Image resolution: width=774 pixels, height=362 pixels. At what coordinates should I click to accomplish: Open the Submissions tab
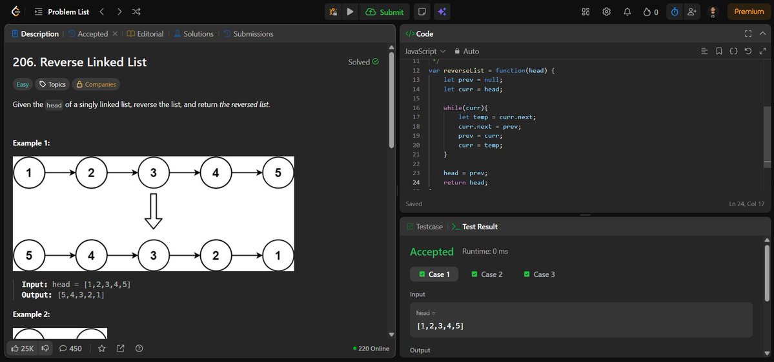click(x=249, y=34)
